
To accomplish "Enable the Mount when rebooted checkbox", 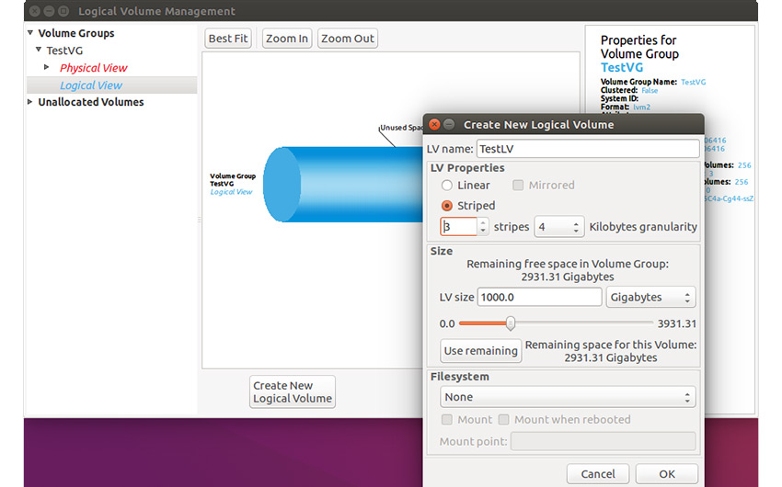I will click(503, 420).
